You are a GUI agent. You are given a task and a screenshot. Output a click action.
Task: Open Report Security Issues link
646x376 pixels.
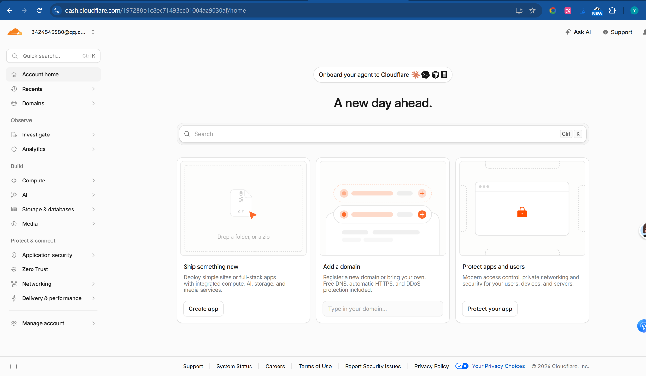point(373,366)
